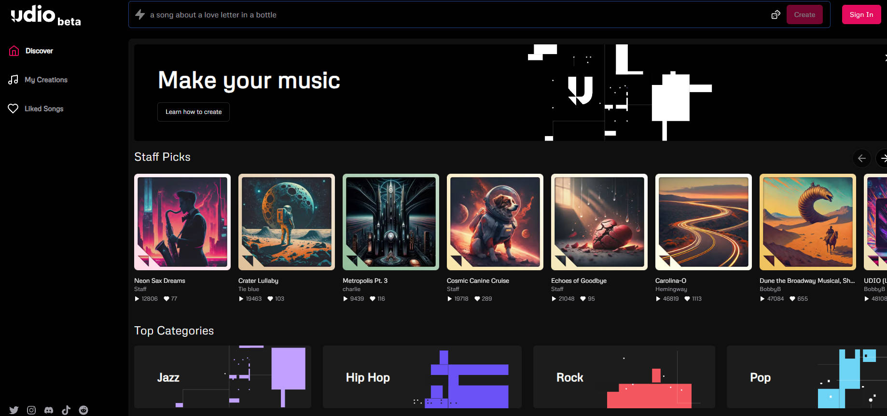Open the TikTok social icon

tap(66, 410)
